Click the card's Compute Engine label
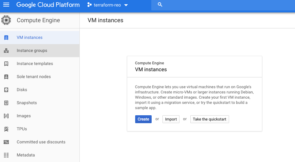The image size is (295, 162). 150,63
